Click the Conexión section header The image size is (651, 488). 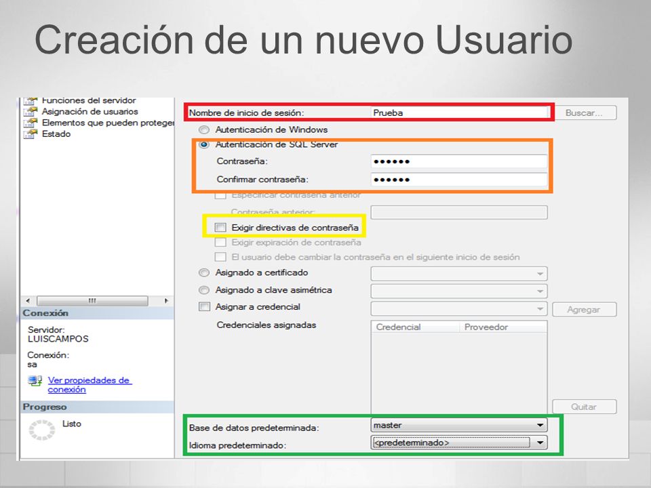tap(98, 313)
